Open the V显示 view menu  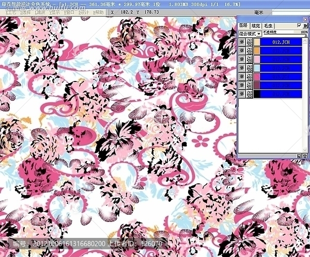click(x=54, y=12)
